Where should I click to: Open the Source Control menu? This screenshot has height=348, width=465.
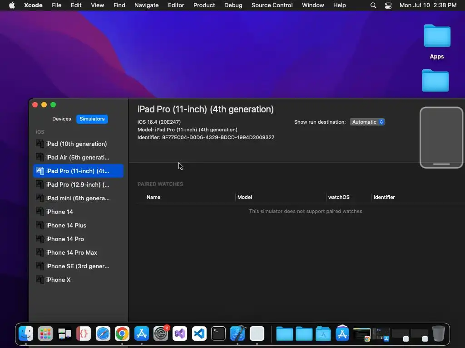coord(272,5)
